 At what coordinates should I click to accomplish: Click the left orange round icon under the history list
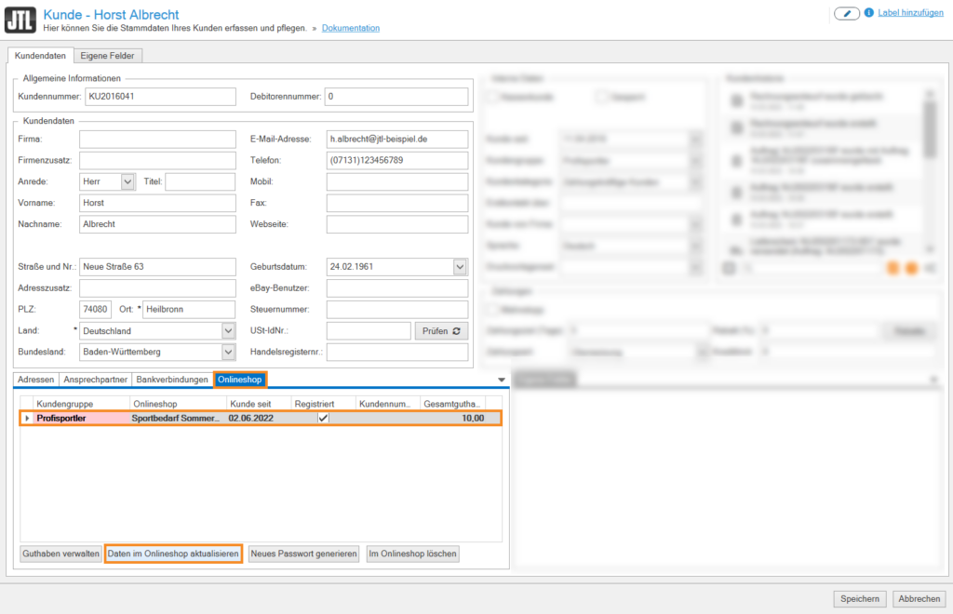point(893,268)
